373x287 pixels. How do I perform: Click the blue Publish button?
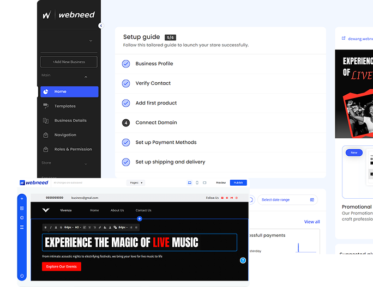coord(238,182)
